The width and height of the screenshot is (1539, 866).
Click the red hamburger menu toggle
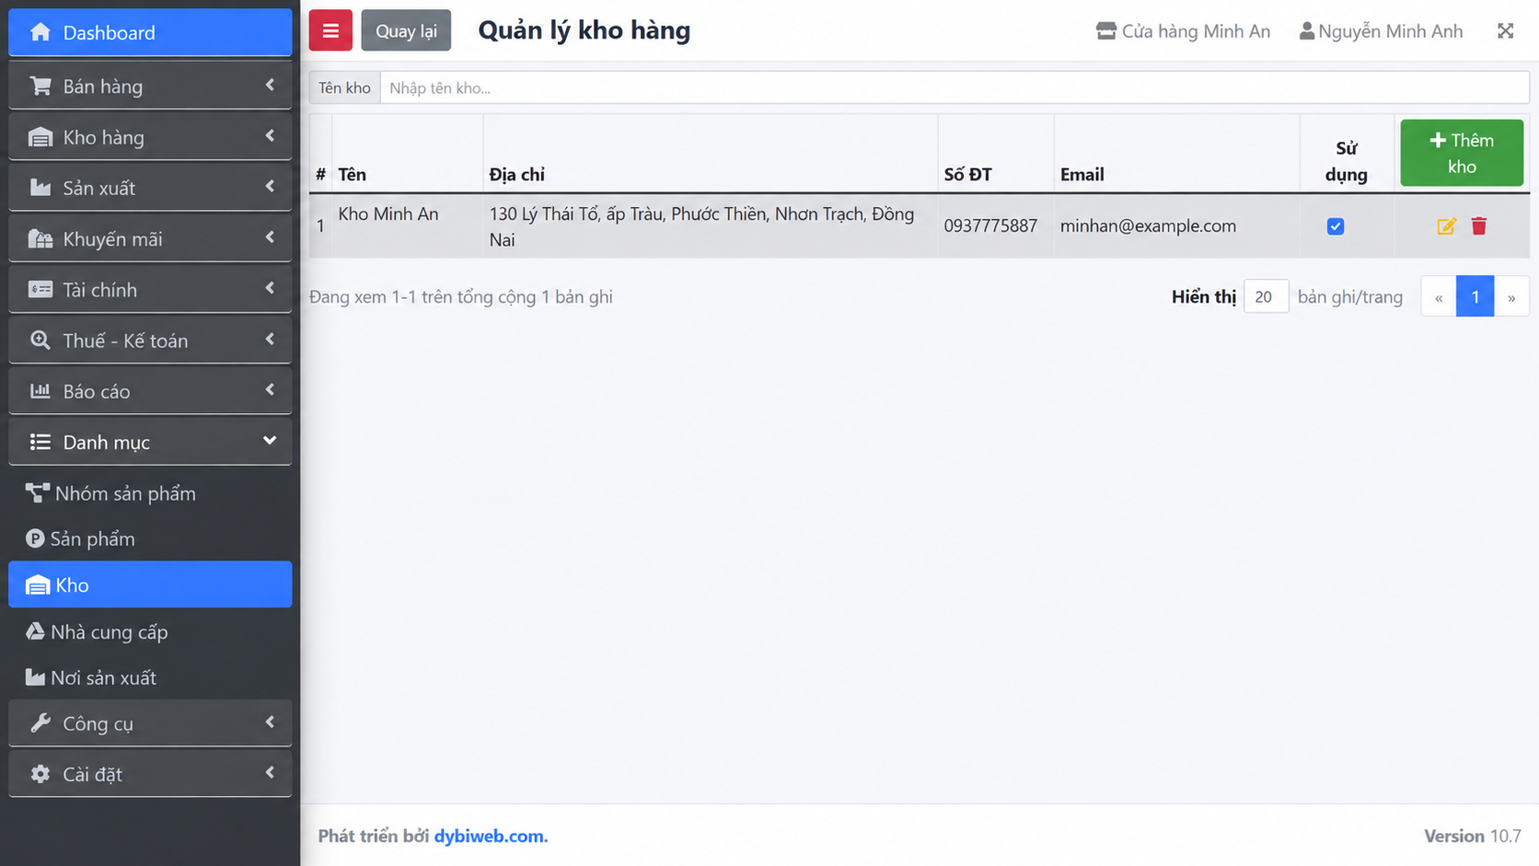330,30
